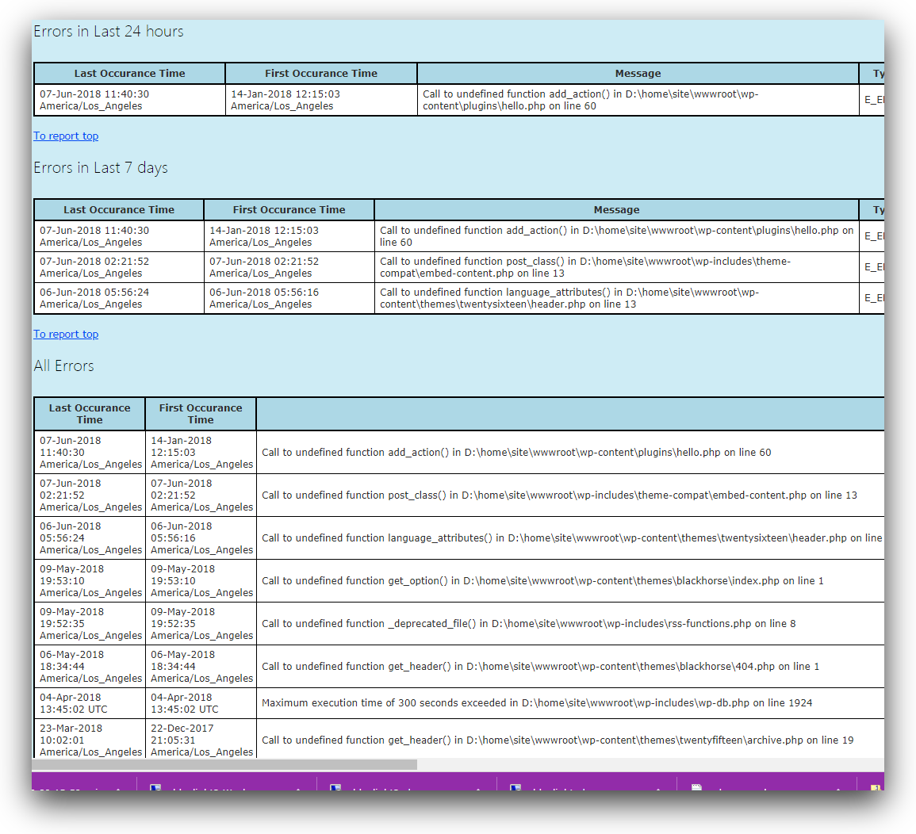Click get_header() blackhorse 404.php error message
Viewport: 916px width, 834px height.
[x=540, y=667]
